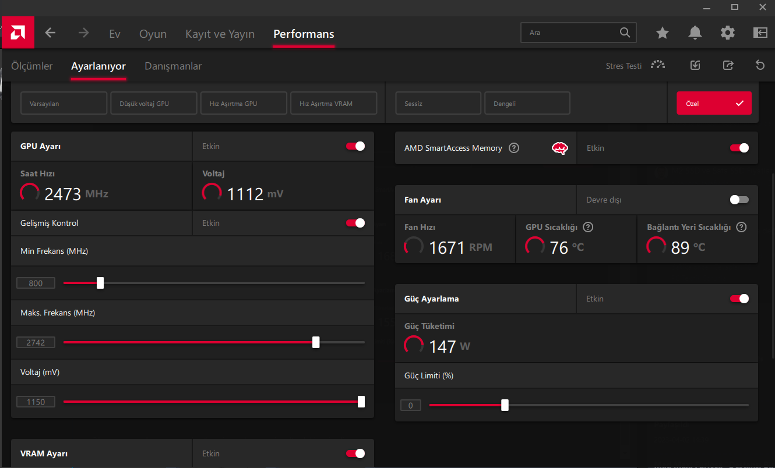Open settings gear icon

(x=728, y=33)
